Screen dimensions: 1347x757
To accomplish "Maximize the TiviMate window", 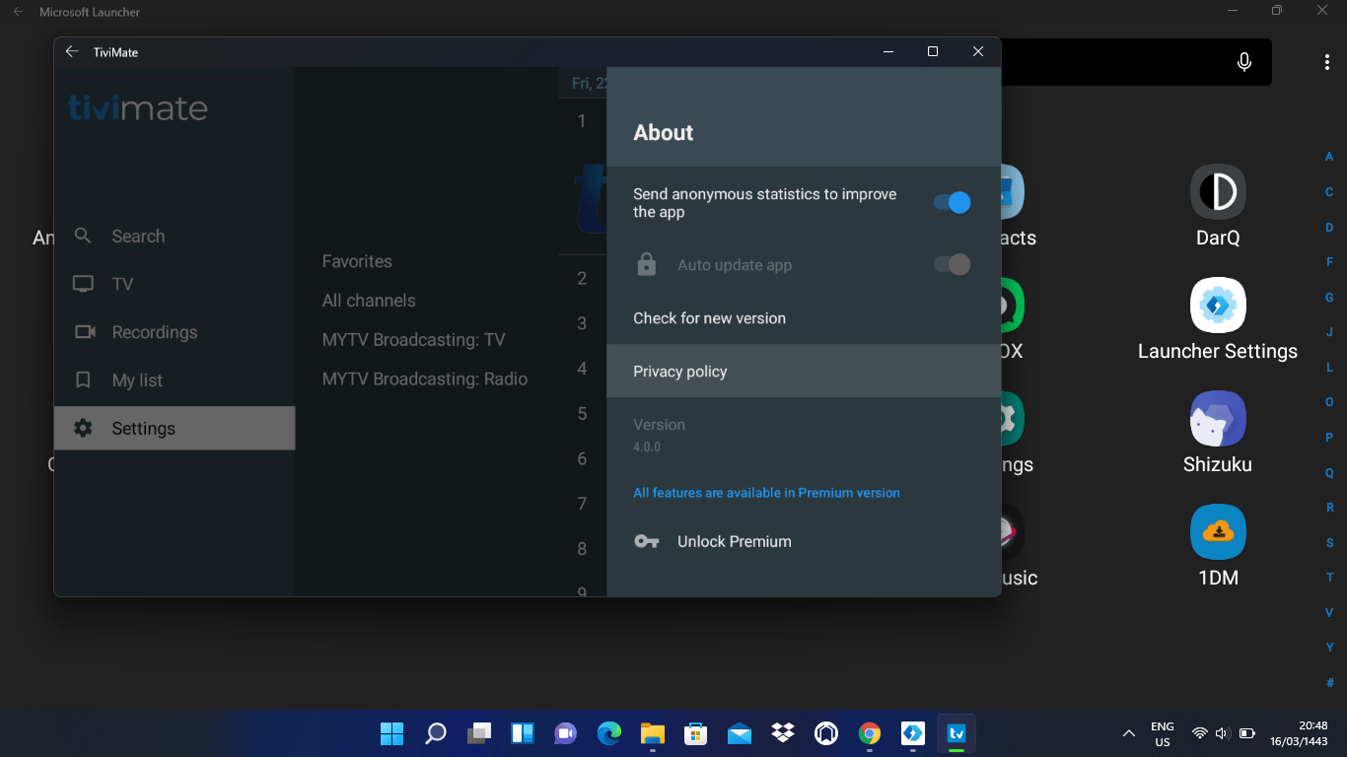I will (x=933, y=52).
